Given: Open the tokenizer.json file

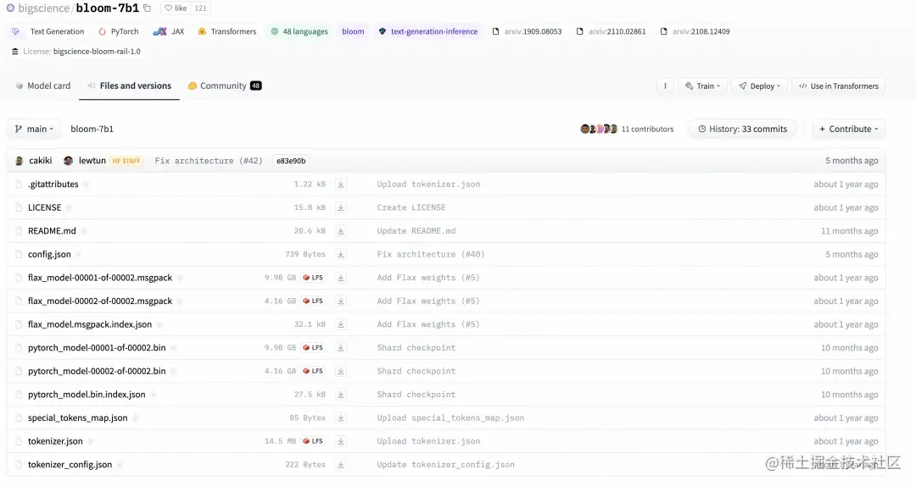Looking at the screenshot, I should (x=55, y=441).
